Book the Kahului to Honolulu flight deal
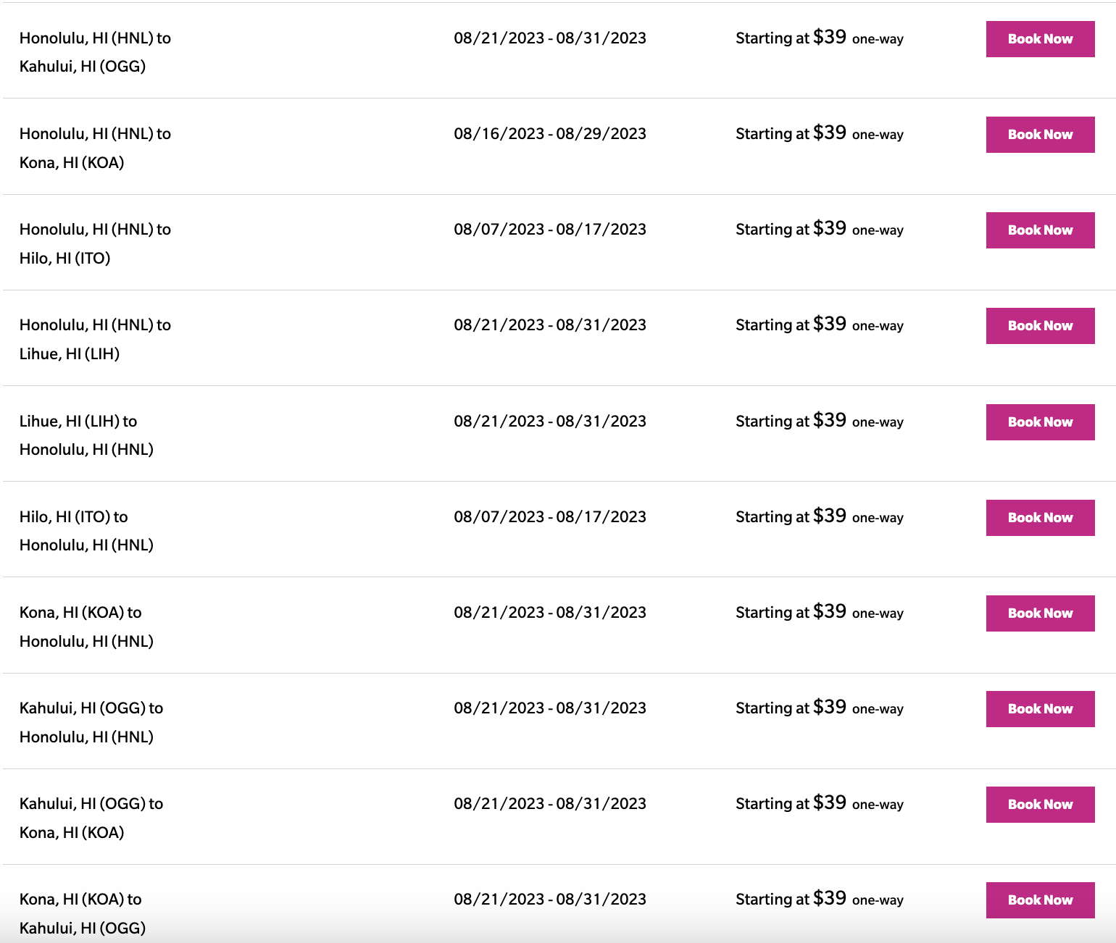The height and width of the screenshot is (943, 1116). tap(1039, 708)
